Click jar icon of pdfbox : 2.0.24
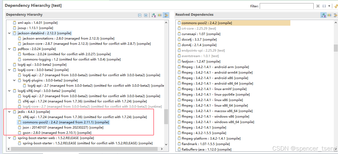This screenshot has width=338, height=154. coord(14,49)
